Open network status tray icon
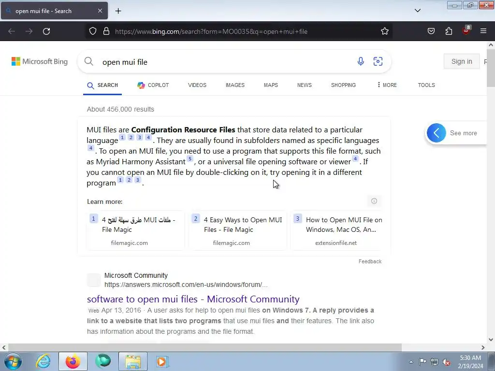495x371 pixels. tap(435, 362)
